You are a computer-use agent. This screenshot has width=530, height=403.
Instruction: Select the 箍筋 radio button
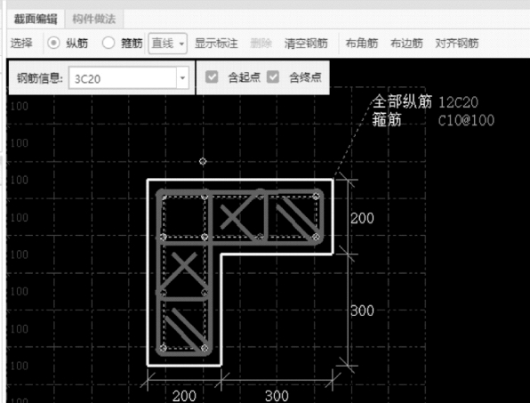pyautogui.click(x=108, y=43)
